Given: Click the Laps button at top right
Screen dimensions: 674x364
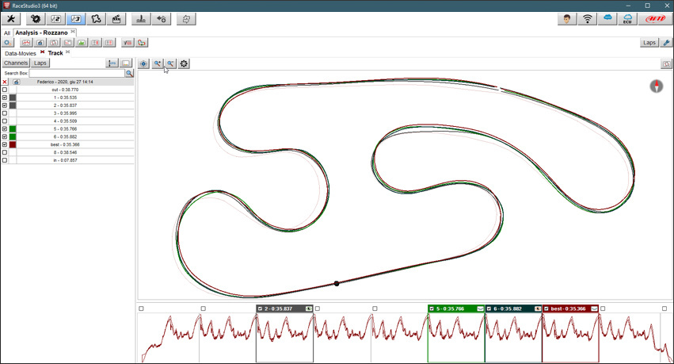Looking at the screenshot, I should (649, 43).
